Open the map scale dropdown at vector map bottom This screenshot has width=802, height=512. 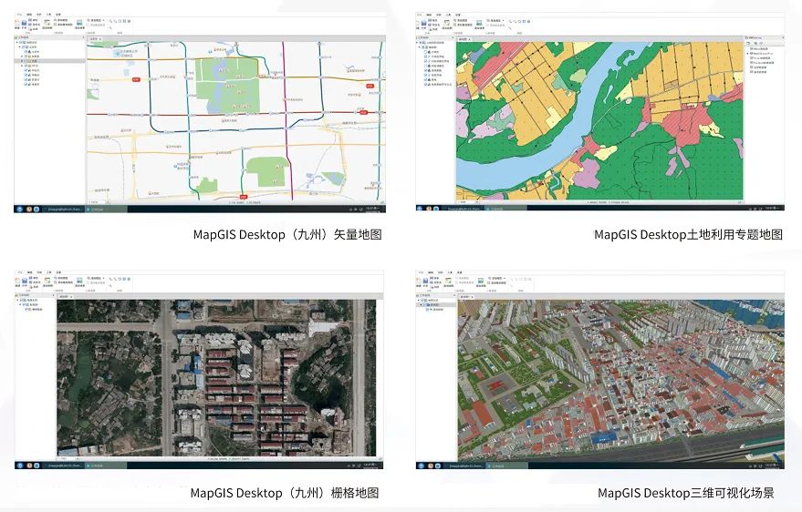(x=108, y=202)
